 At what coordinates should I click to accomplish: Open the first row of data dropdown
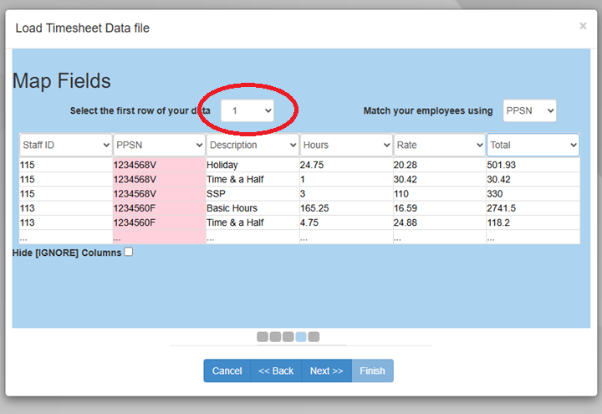pos(247,110)
